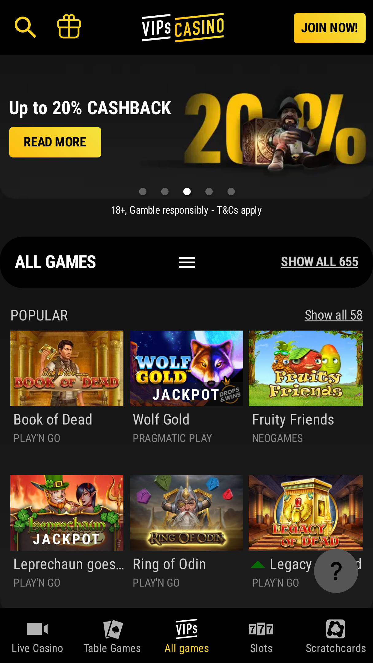Open Slots 777 icon
373x663 pixels.
[261, 629]
